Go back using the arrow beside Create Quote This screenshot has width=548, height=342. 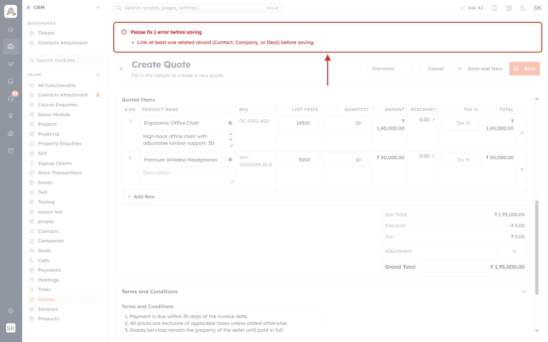(x=121, y=69)
